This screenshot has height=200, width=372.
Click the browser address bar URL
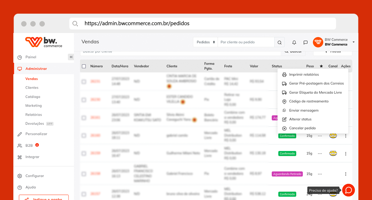(137, 23)
